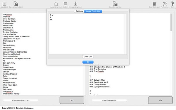Click 'Insidious Chapter 2' entry
The image size is (176, 110).
pos(10,74)
